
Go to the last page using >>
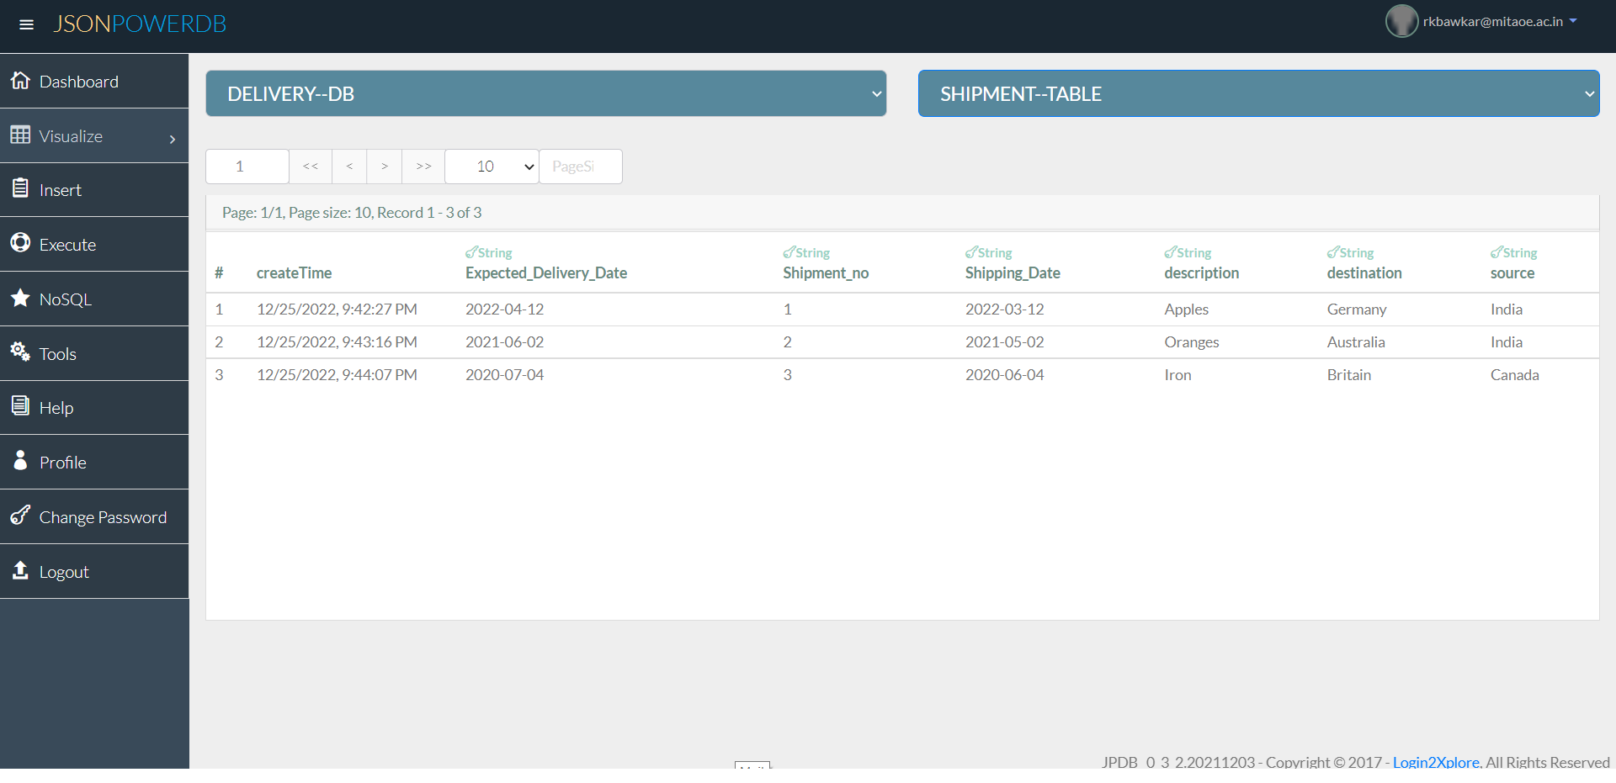tap(423, 166)
